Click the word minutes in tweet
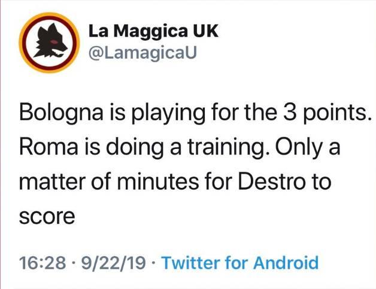The image size is (376, 289). 158,181
